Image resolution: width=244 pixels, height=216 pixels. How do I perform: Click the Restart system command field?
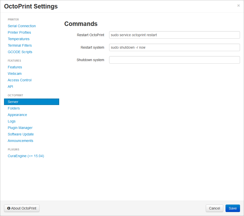tap(174, 47)
